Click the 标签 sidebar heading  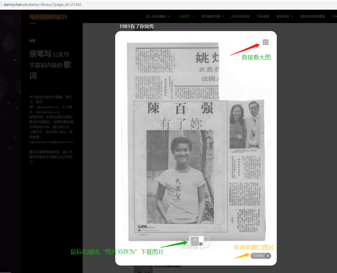pyautogui.click(x=32, y=41)
